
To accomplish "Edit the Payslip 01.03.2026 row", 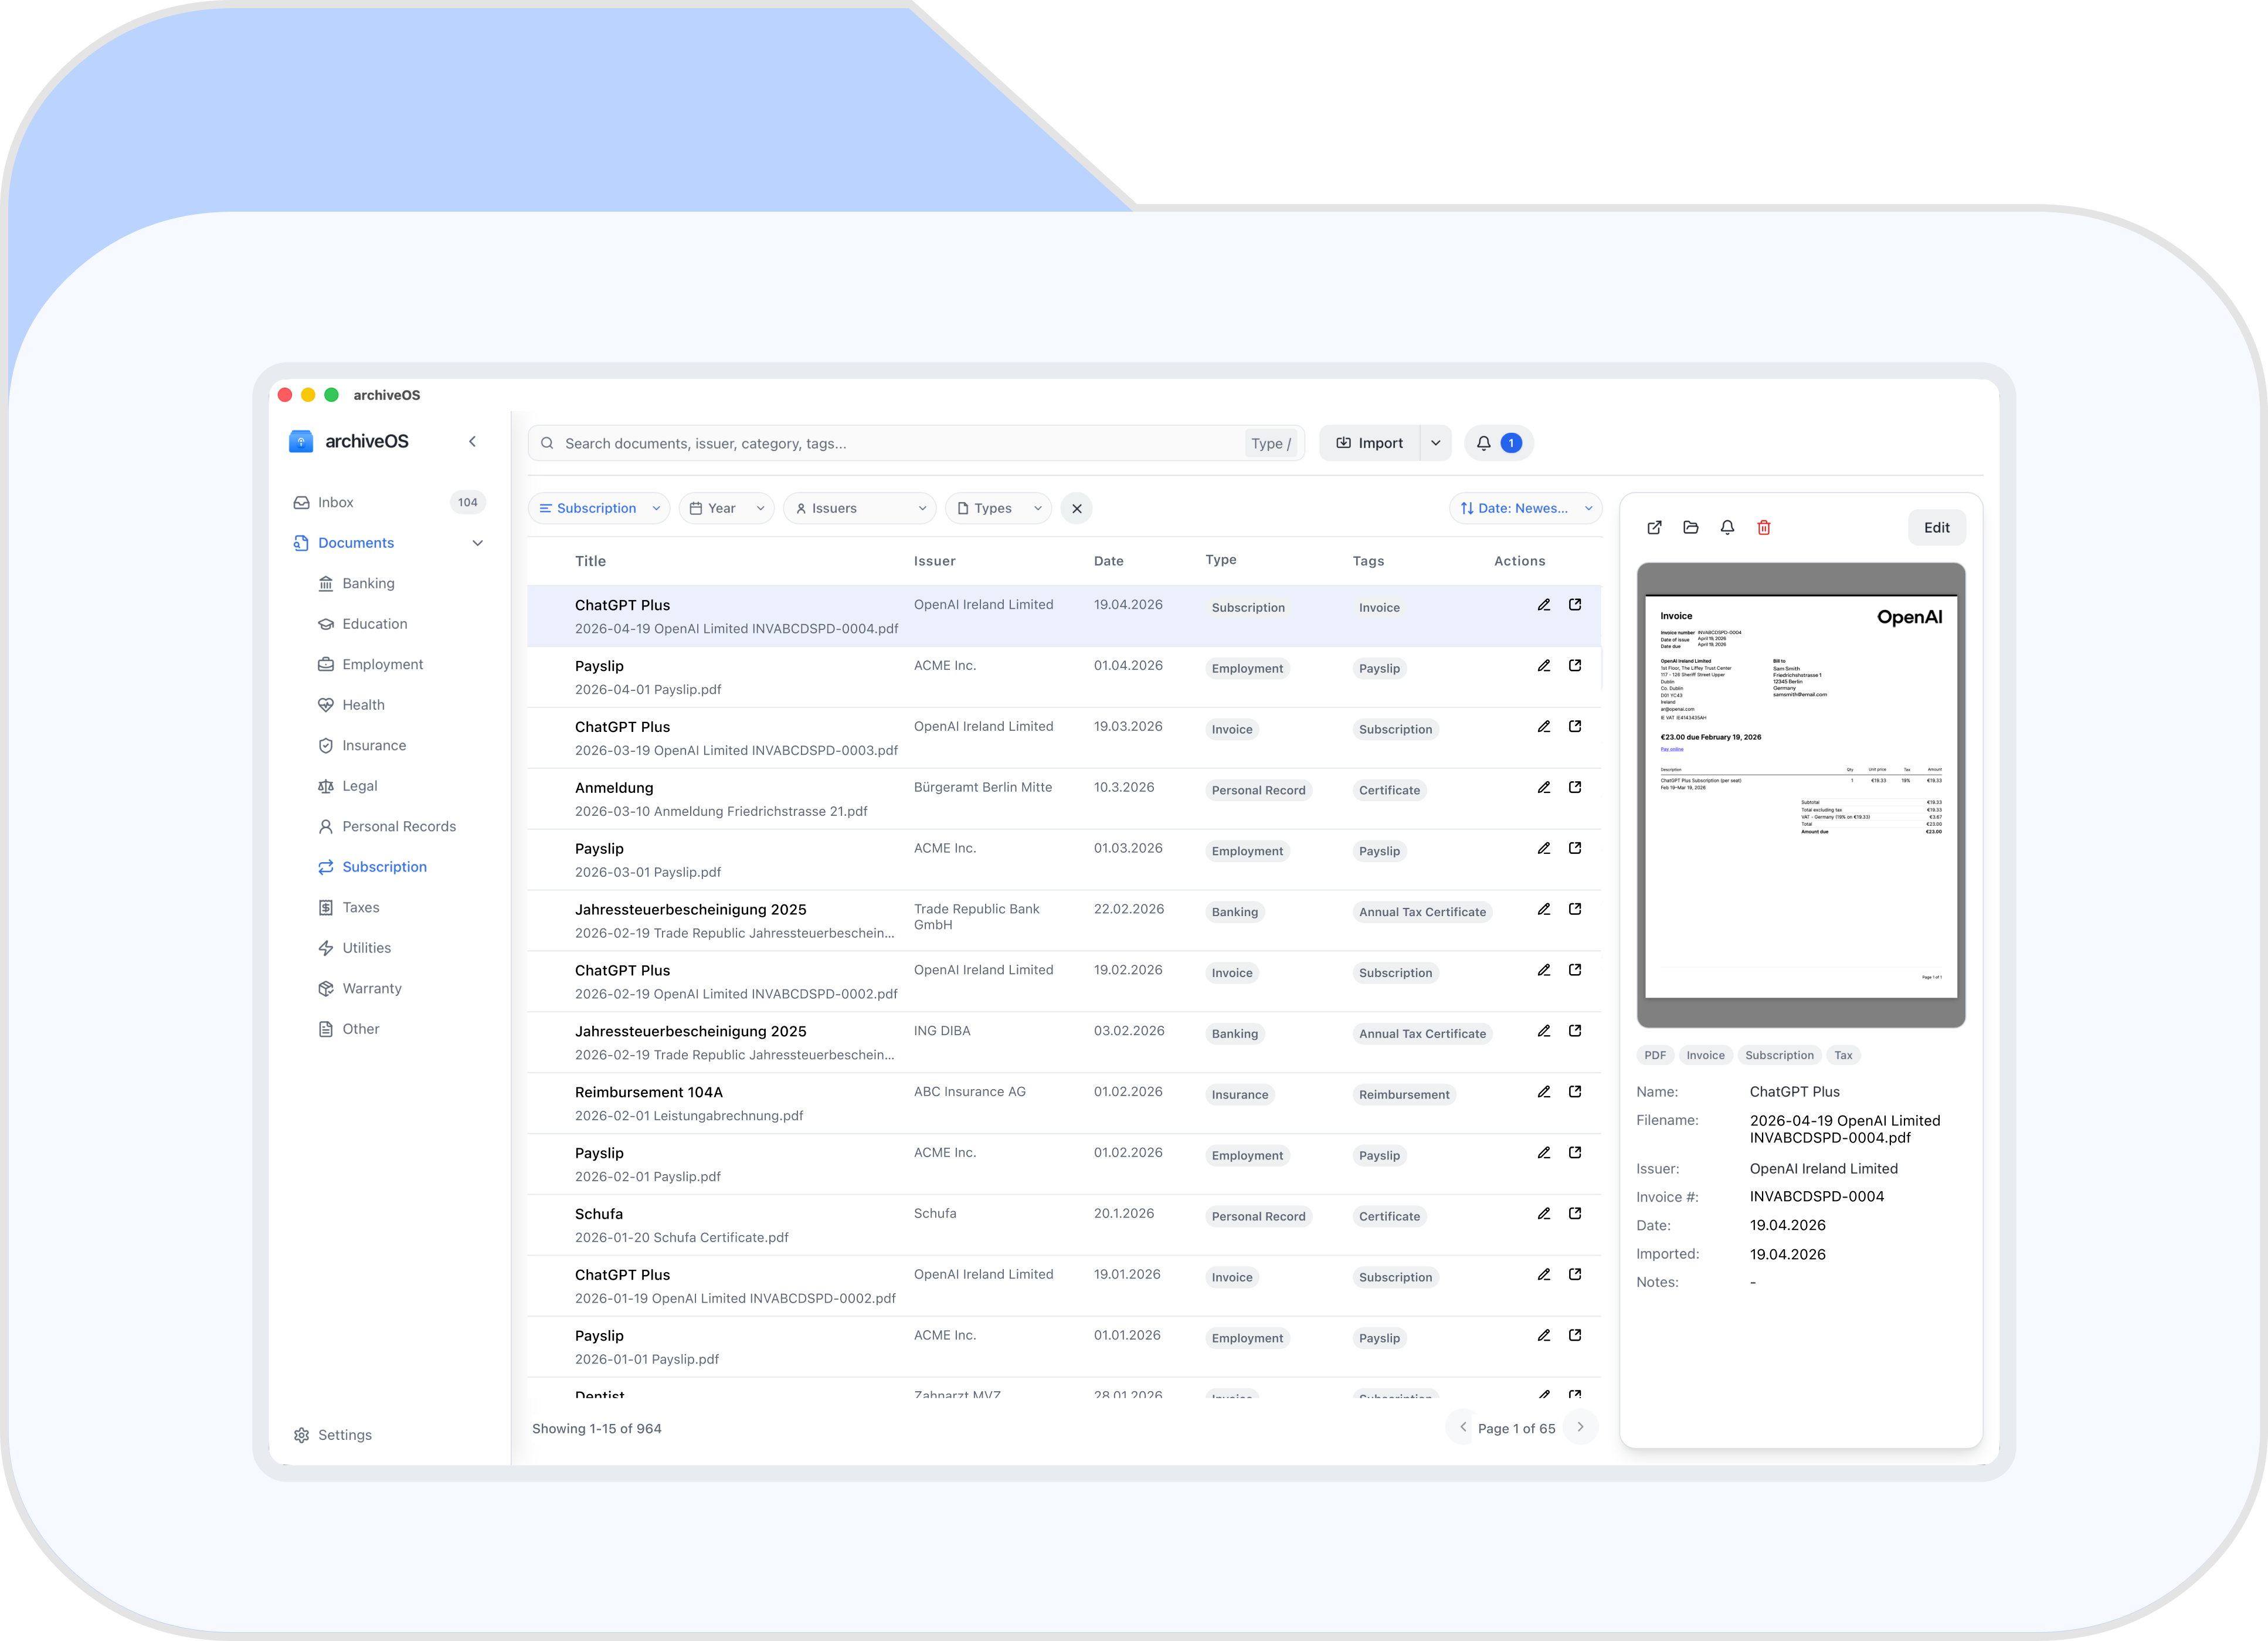I will [1544, 848].
